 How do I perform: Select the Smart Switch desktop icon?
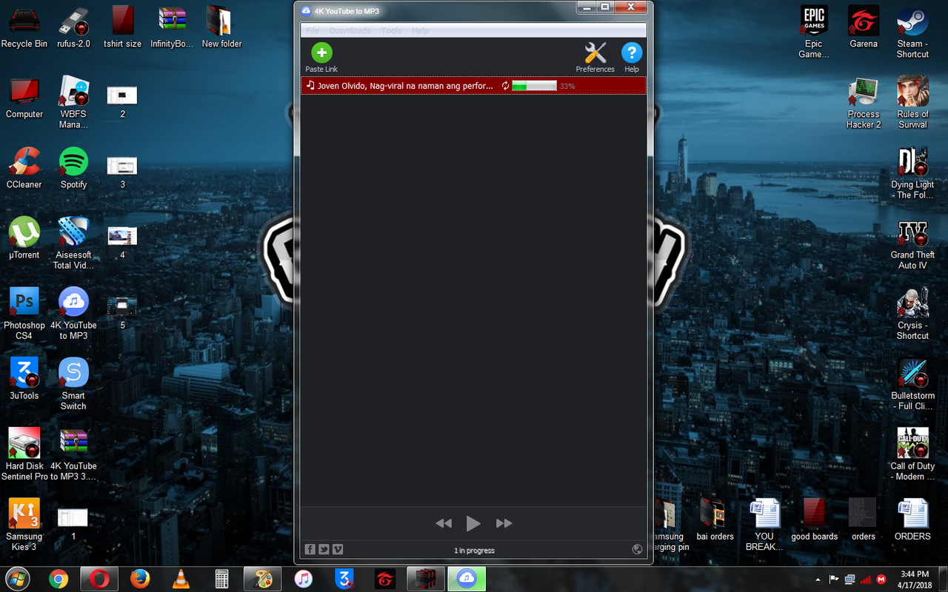click(73, 383)
